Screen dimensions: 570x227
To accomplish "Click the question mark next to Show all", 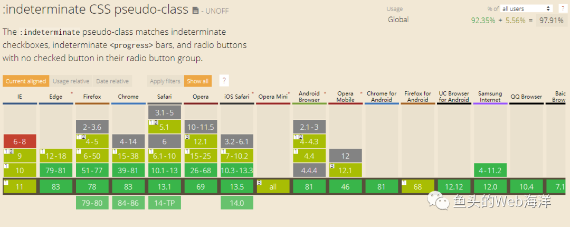I will pos(224,81).
